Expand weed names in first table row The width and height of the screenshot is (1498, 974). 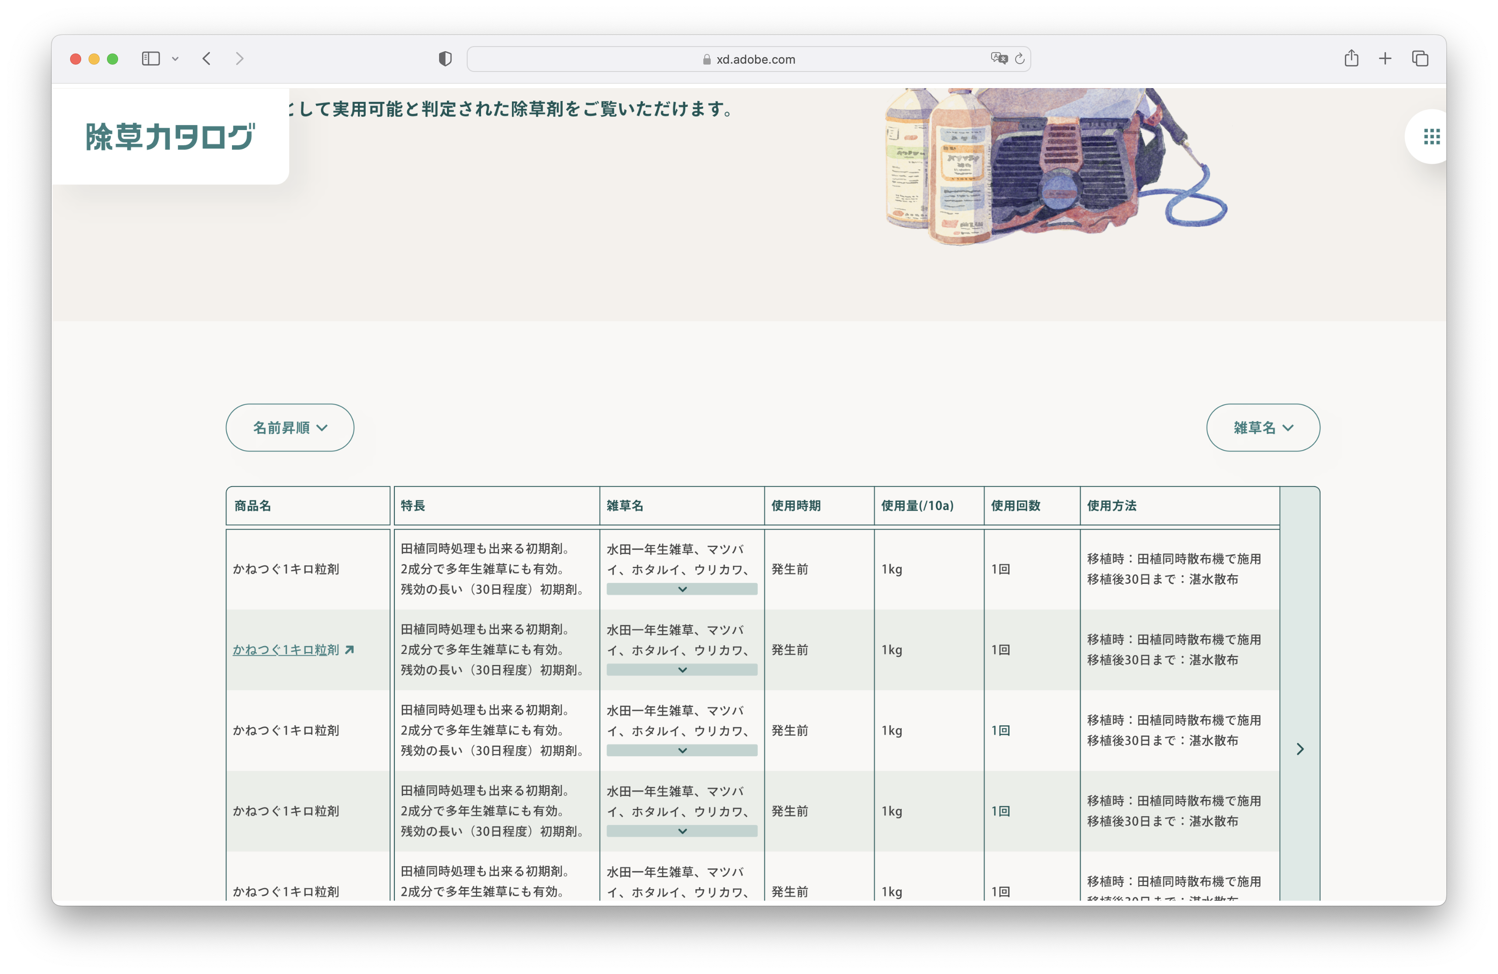682,589
